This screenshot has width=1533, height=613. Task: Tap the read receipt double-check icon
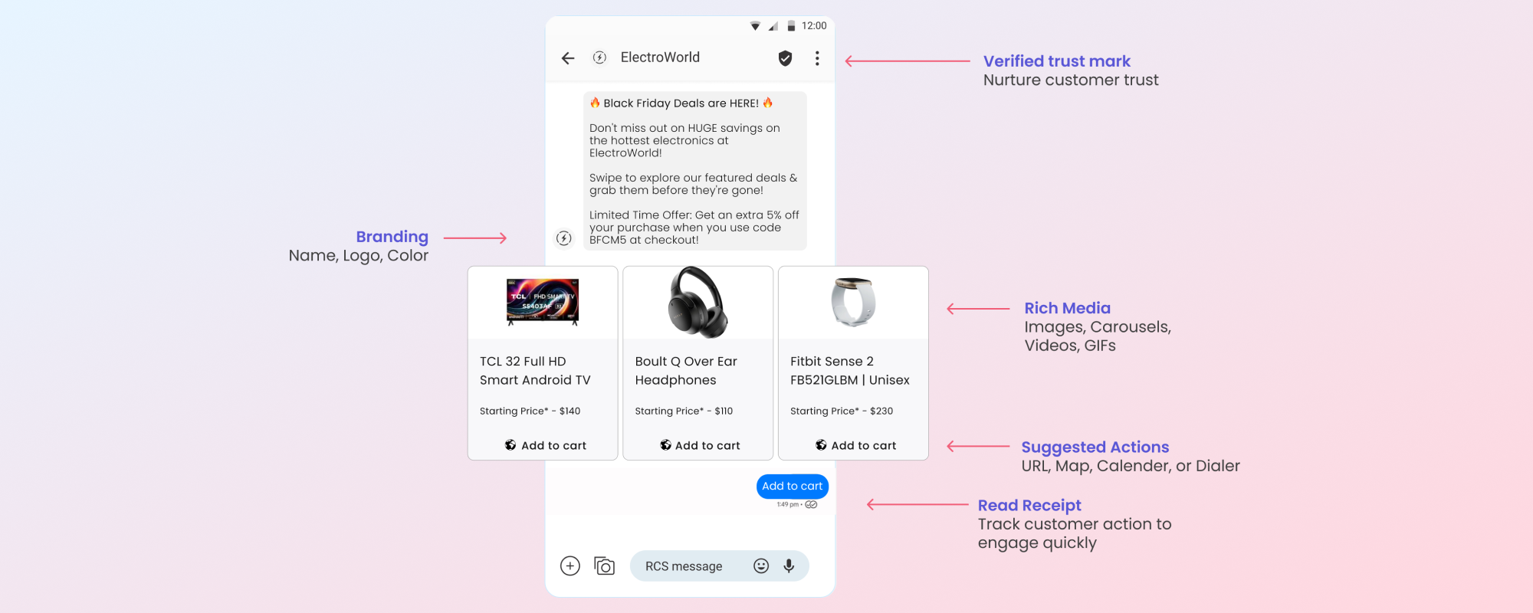click(x=811, y=504)
